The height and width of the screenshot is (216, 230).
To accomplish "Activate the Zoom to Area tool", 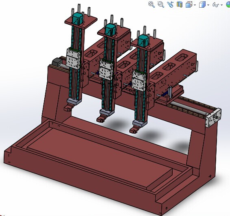I will point(161,4).
